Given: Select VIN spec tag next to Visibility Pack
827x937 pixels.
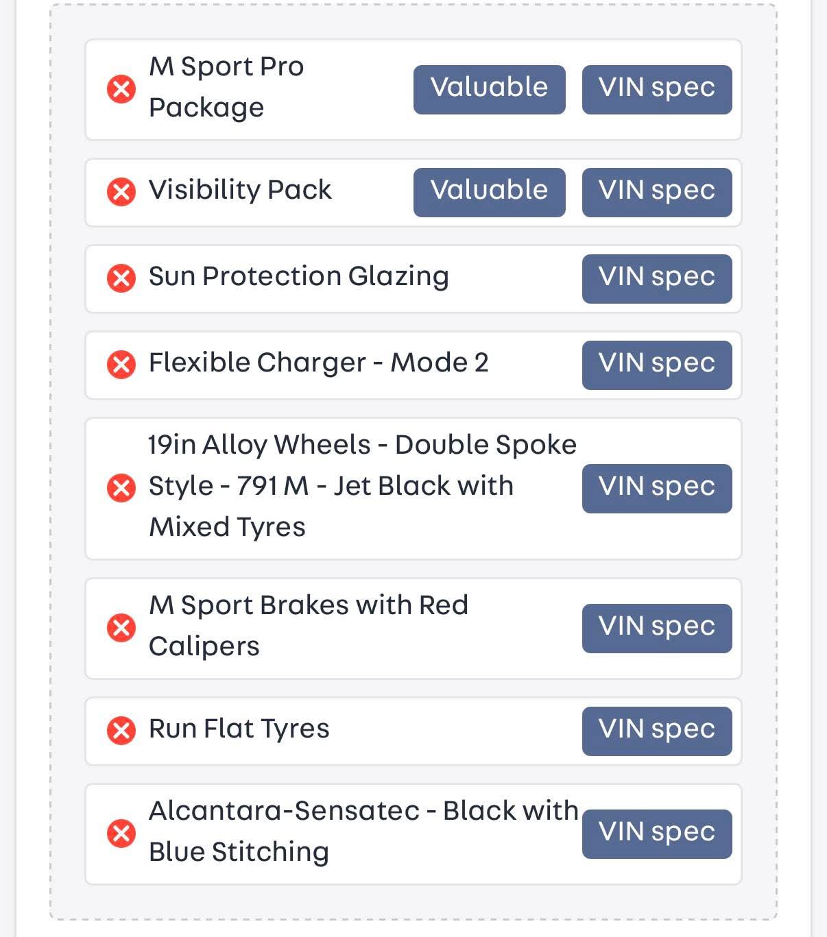Looking at the screenshot, I should 657,193.
